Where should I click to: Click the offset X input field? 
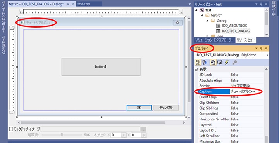point(116,135)
